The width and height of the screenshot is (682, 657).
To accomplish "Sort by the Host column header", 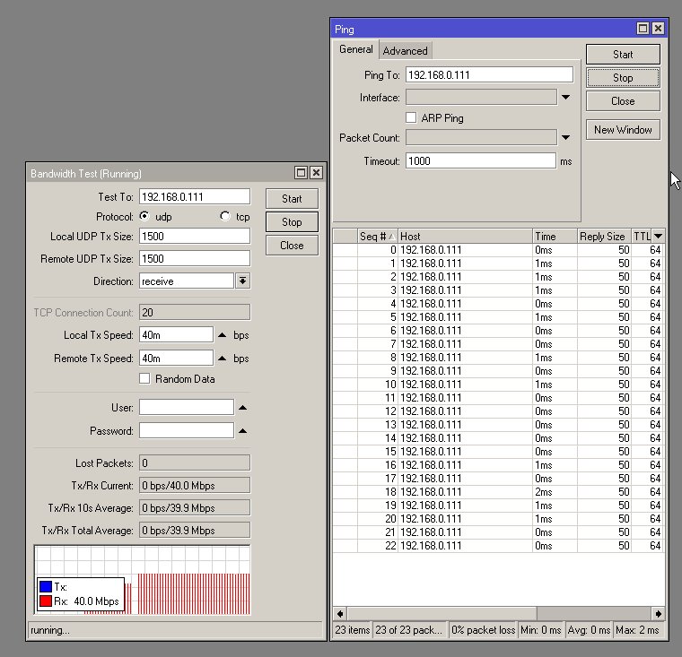I will 465,237.
